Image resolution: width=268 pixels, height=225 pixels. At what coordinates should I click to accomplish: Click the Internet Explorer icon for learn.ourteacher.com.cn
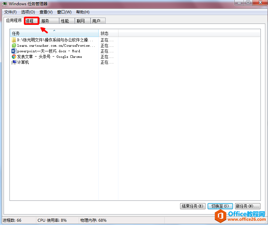[14, 45]
